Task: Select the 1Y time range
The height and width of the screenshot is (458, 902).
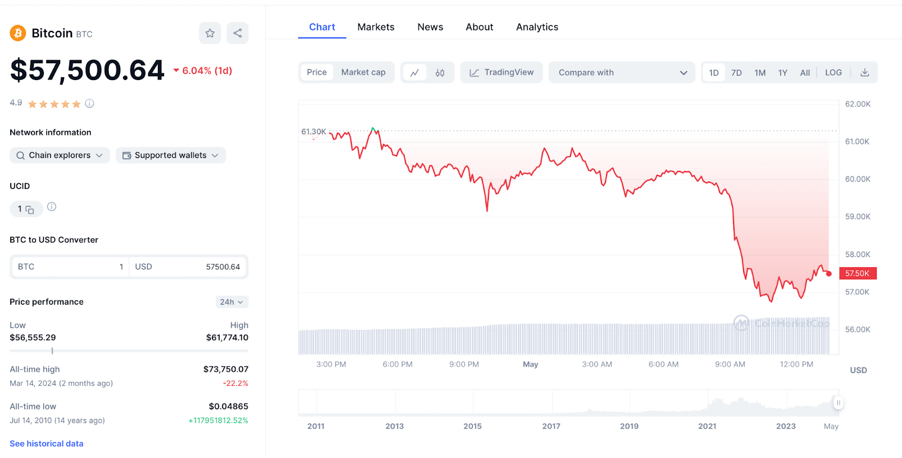Action: pyautogui.click(x=782, y=73)
